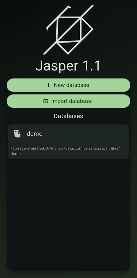This screenshot has width=137, height=278.
Task: Click the Databases heading
Action: click(x=68, y=116)
